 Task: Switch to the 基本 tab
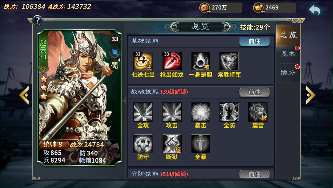click(288, 54)
